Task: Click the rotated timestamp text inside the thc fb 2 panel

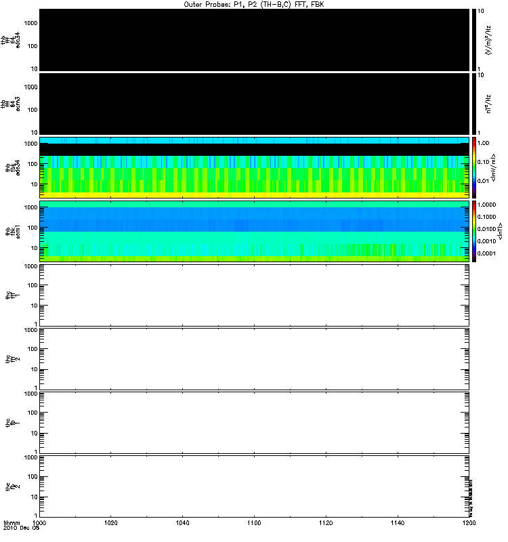Action: [471, 497]
